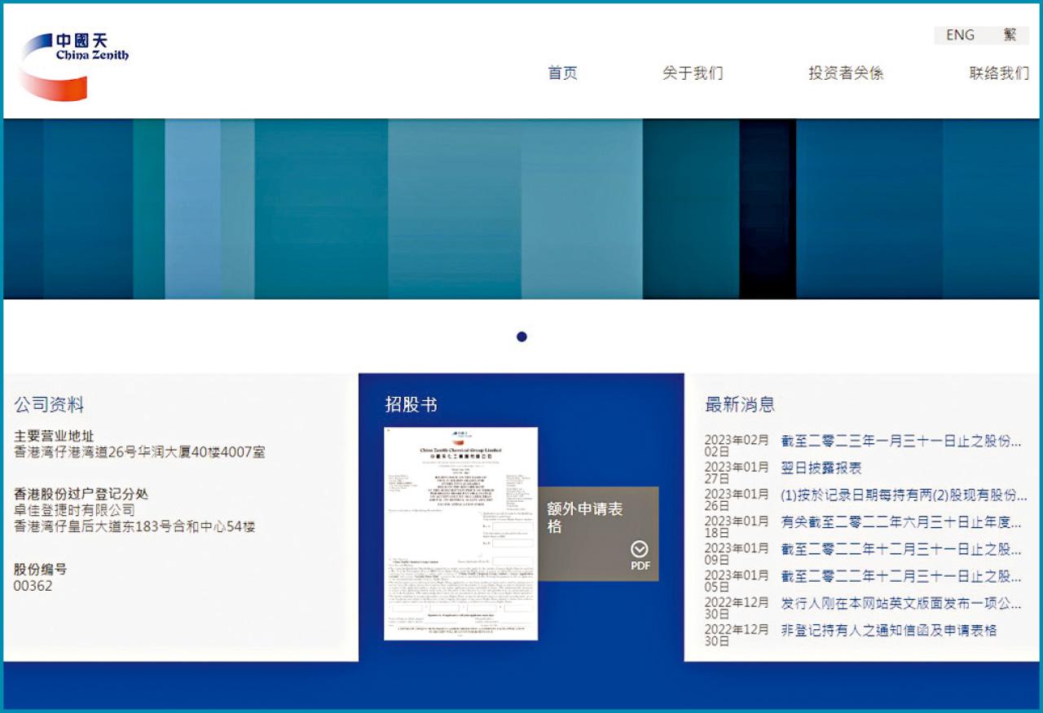
Task: Open the 2023年01月09日 news link
Action: coord(900,550)
